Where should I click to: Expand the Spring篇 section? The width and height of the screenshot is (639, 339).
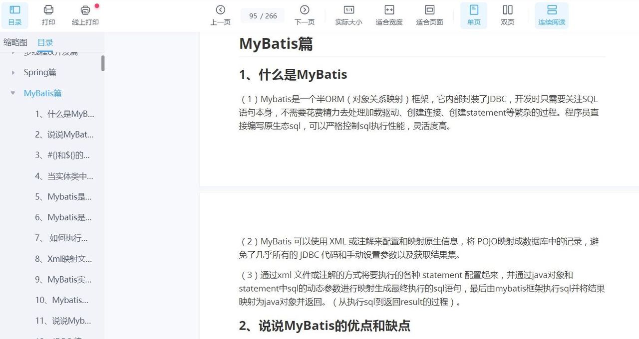tap(12, 72)
